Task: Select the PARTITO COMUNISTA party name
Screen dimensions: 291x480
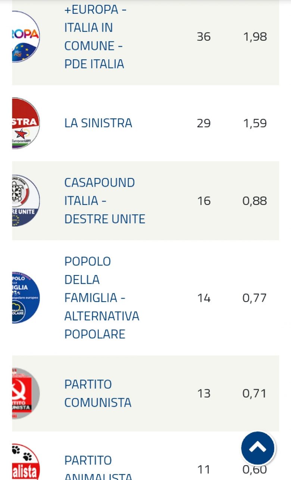Action: click(x=98, y=393)
